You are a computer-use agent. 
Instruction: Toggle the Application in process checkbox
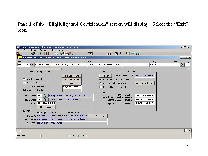coord(38,112)
